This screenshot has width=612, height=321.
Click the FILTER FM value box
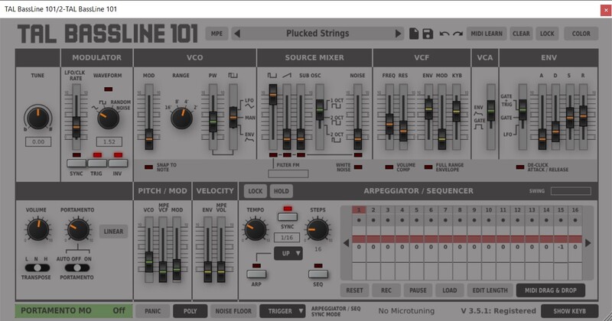(288, 173)
